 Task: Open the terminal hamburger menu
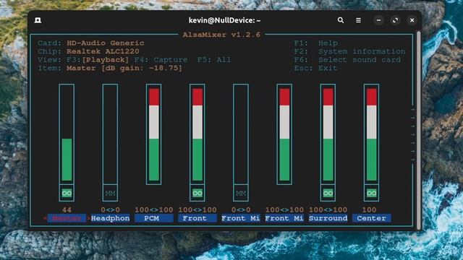358,20
